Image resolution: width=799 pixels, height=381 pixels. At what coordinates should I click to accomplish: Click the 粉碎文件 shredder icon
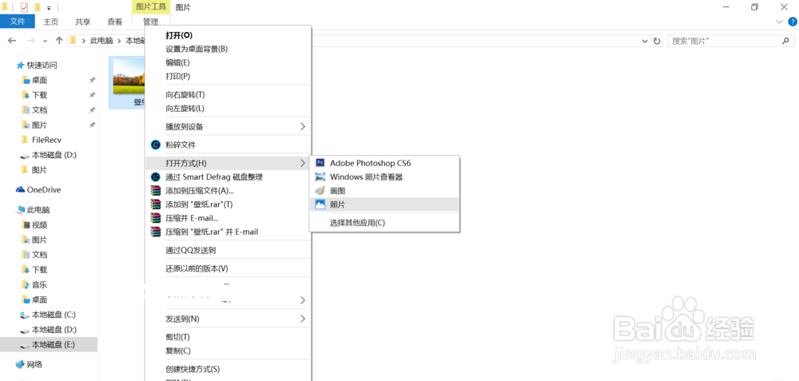click(156, 145)
